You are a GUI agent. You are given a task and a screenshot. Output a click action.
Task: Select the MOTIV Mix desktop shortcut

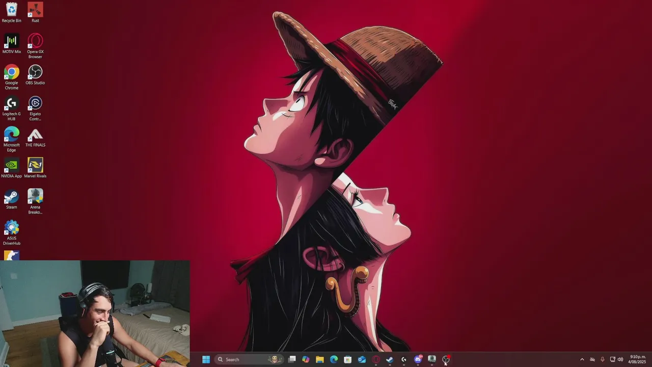click(11, 44)
